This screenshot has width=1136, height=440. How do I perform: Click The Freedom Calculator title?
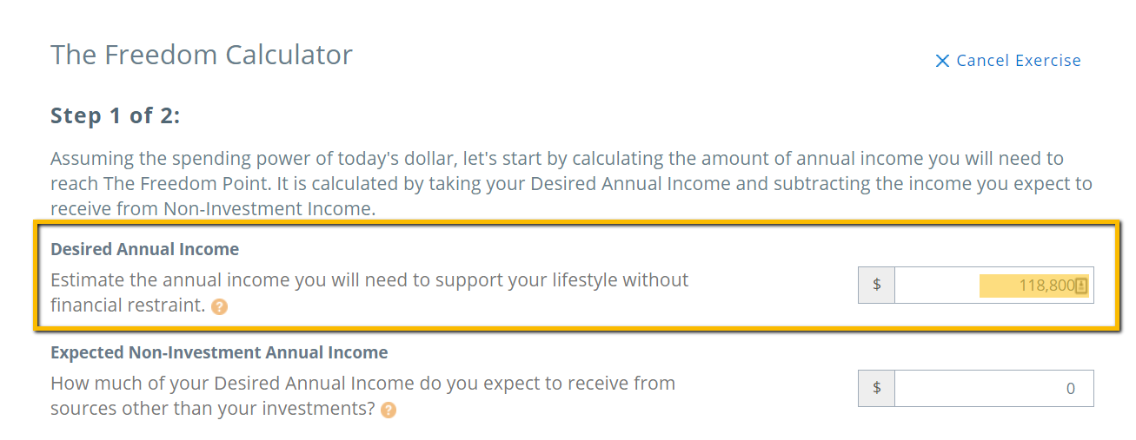[x=202, y=55]
